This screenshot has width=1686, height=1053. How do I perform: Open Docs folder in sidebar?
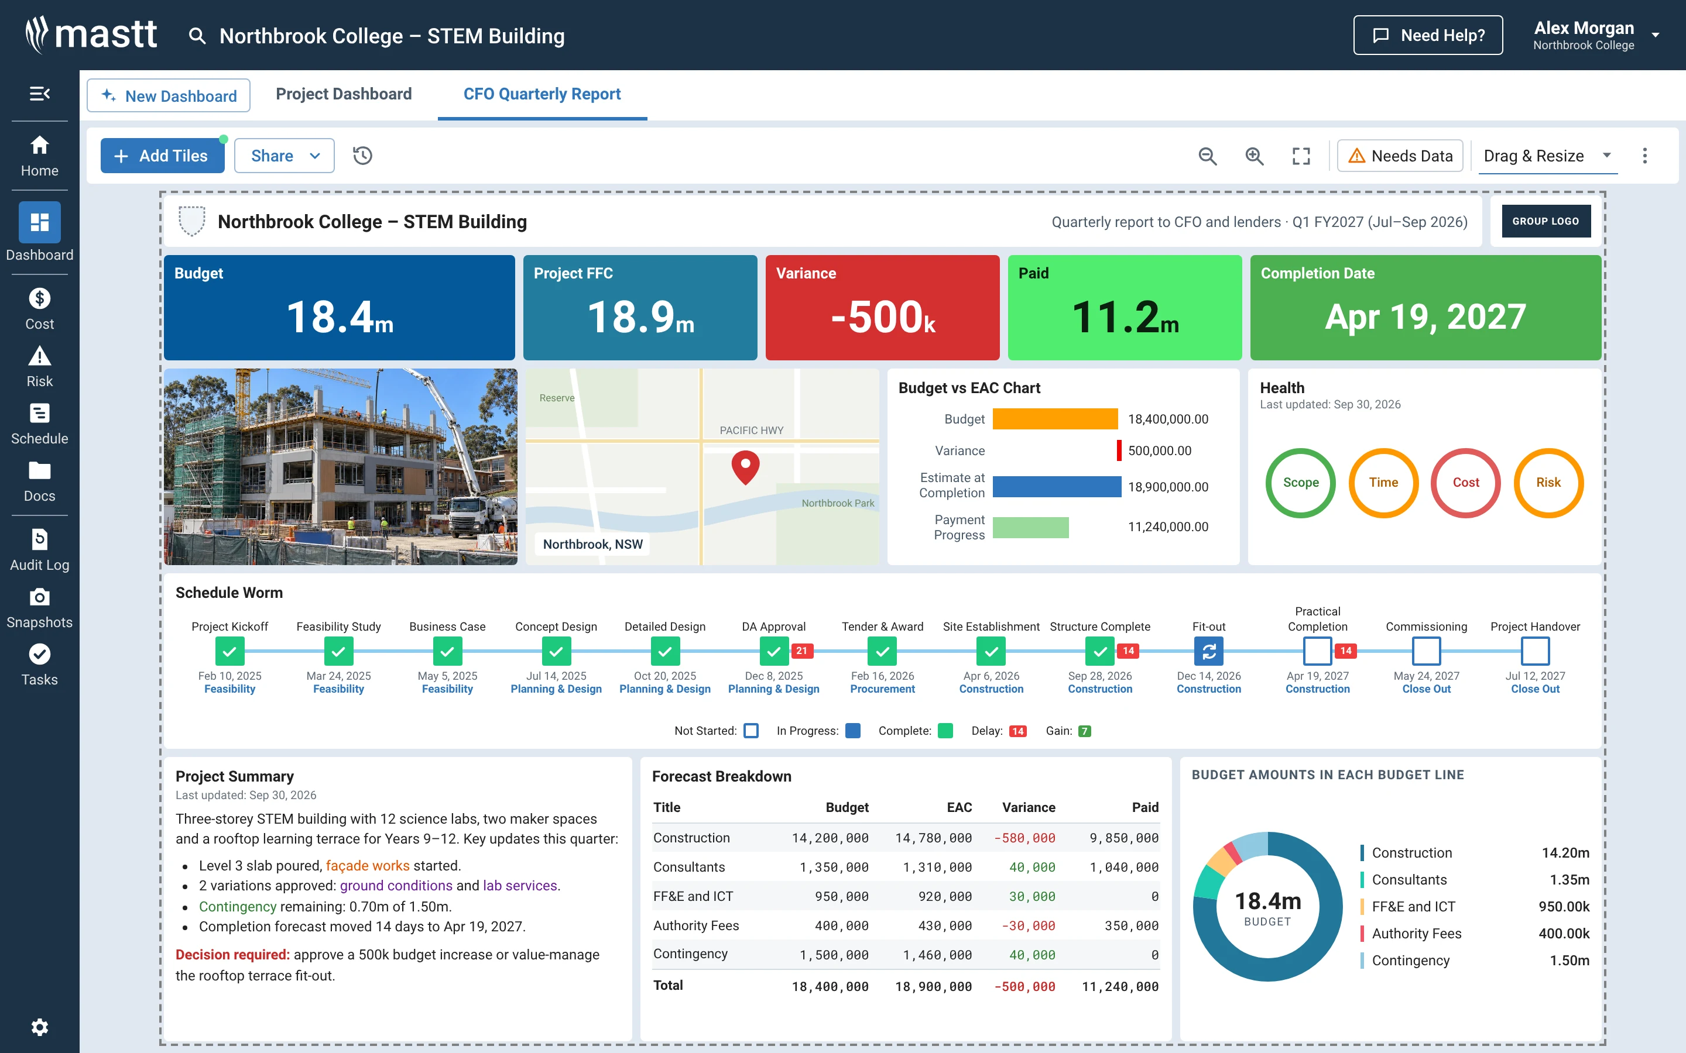tap(40, 482)
